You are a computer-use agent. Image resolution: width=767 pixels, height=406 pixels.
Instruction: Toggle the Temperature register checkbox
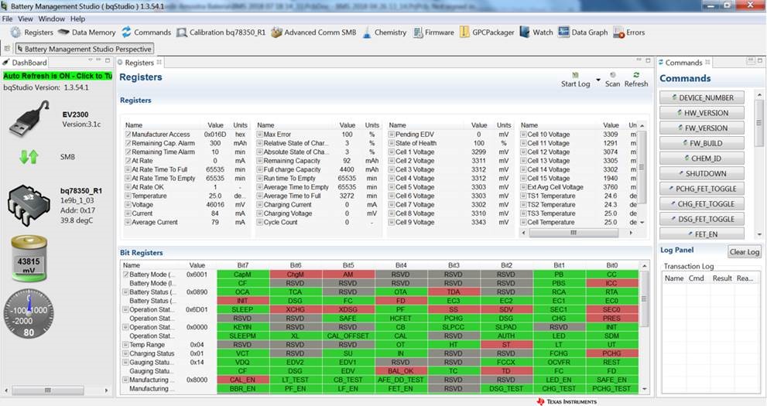pos(128,196)
